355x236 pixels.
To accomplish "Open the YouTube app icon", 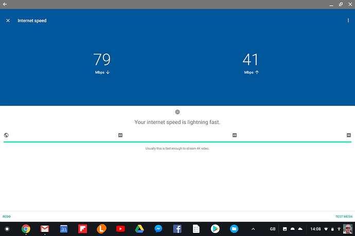I will click(120, 229).
